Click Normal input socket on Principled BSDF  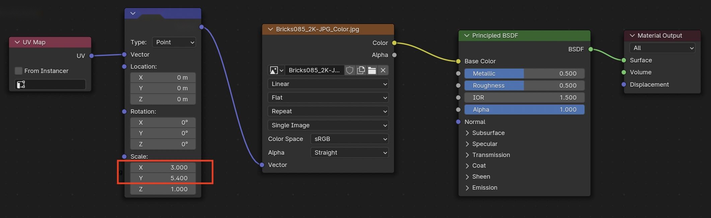[458, 122]
